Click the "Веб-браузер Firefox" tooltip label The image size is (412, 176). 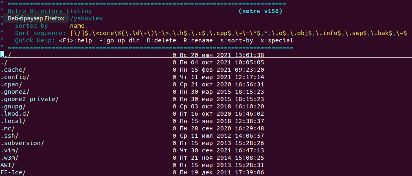tap(36, 18)
